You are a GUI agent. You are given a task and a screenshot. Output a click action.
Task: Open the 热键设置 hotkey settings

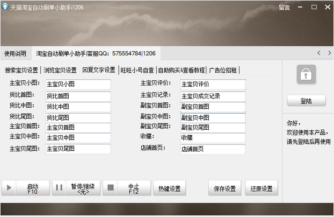coord(169,188)
